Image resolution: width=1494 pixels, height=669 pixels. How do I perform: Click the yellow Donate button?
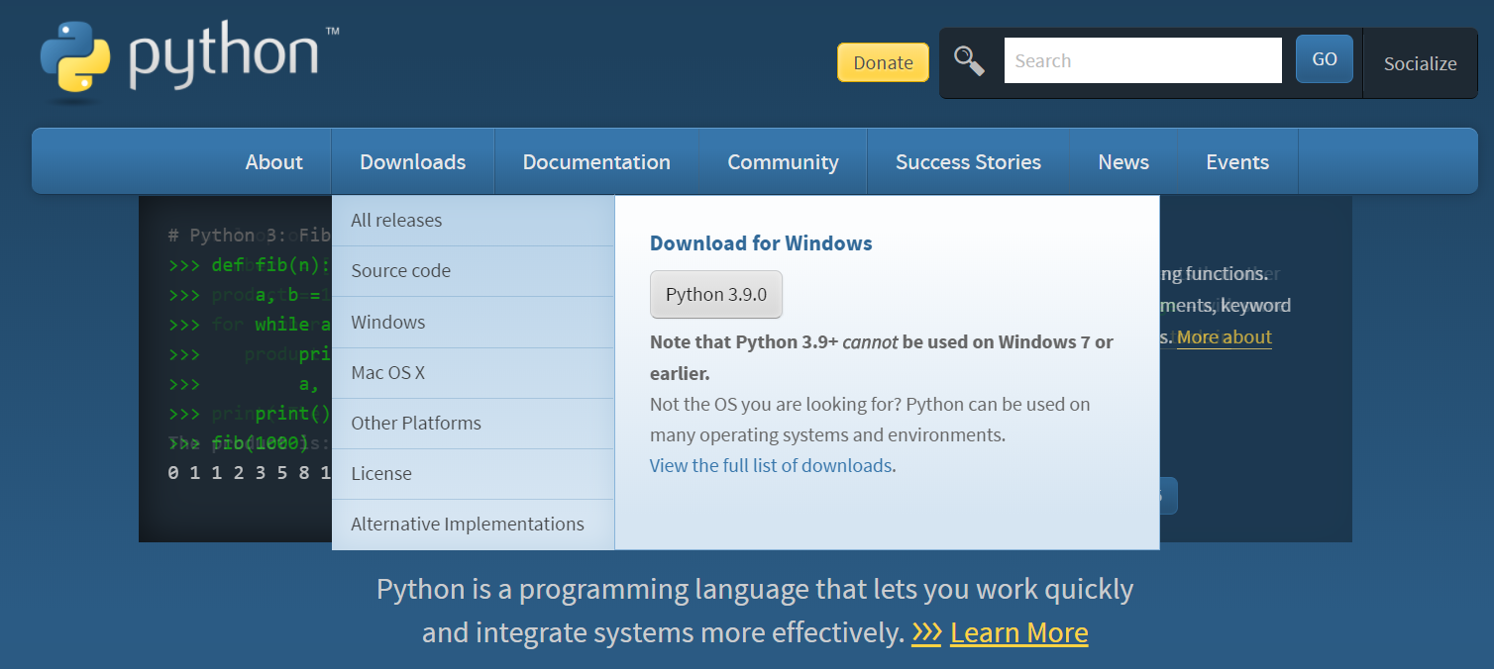883,62
